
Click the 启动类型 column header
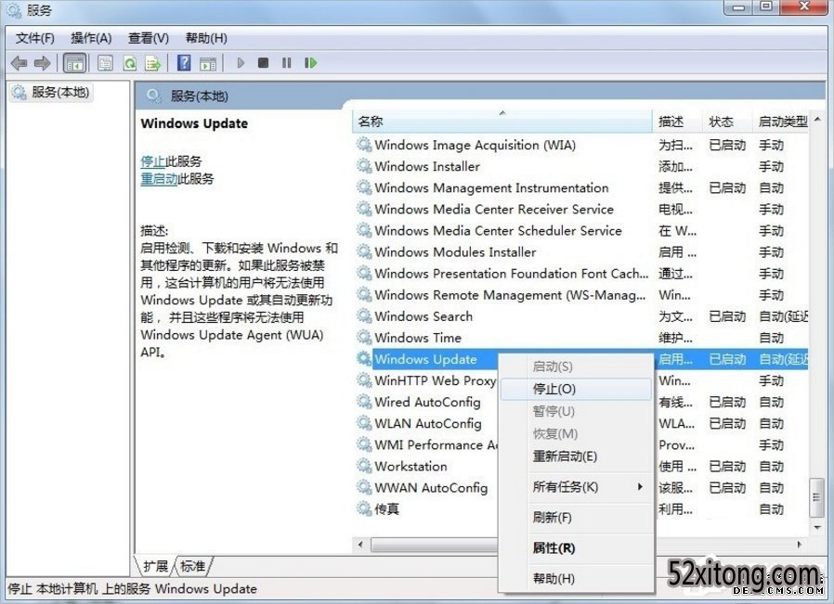click(782, 122)
